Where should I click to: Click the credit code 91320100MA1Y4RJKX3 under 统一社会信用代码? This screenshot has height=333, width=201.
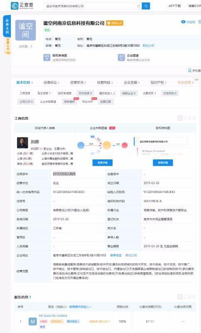[69, 192]
